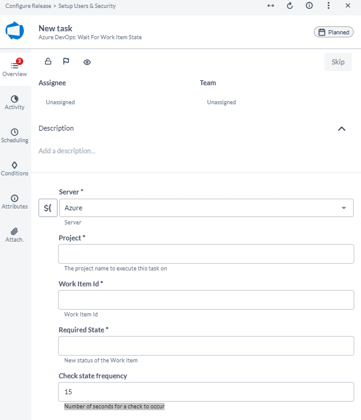Focus the Work Item Id field
361x420 pixels.
(x=206, y=300)
